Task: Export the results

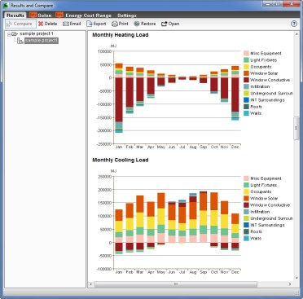Action: click(96, 24)
